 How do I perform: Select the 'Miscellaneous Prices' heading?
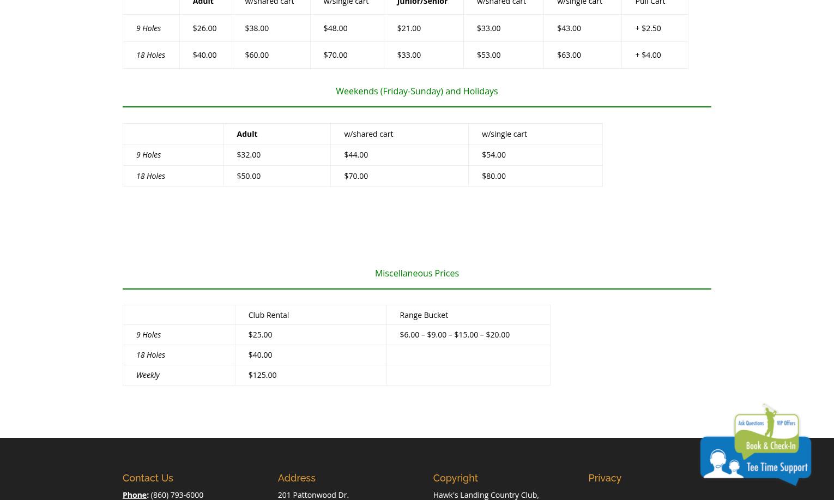[x=416, y=273]
